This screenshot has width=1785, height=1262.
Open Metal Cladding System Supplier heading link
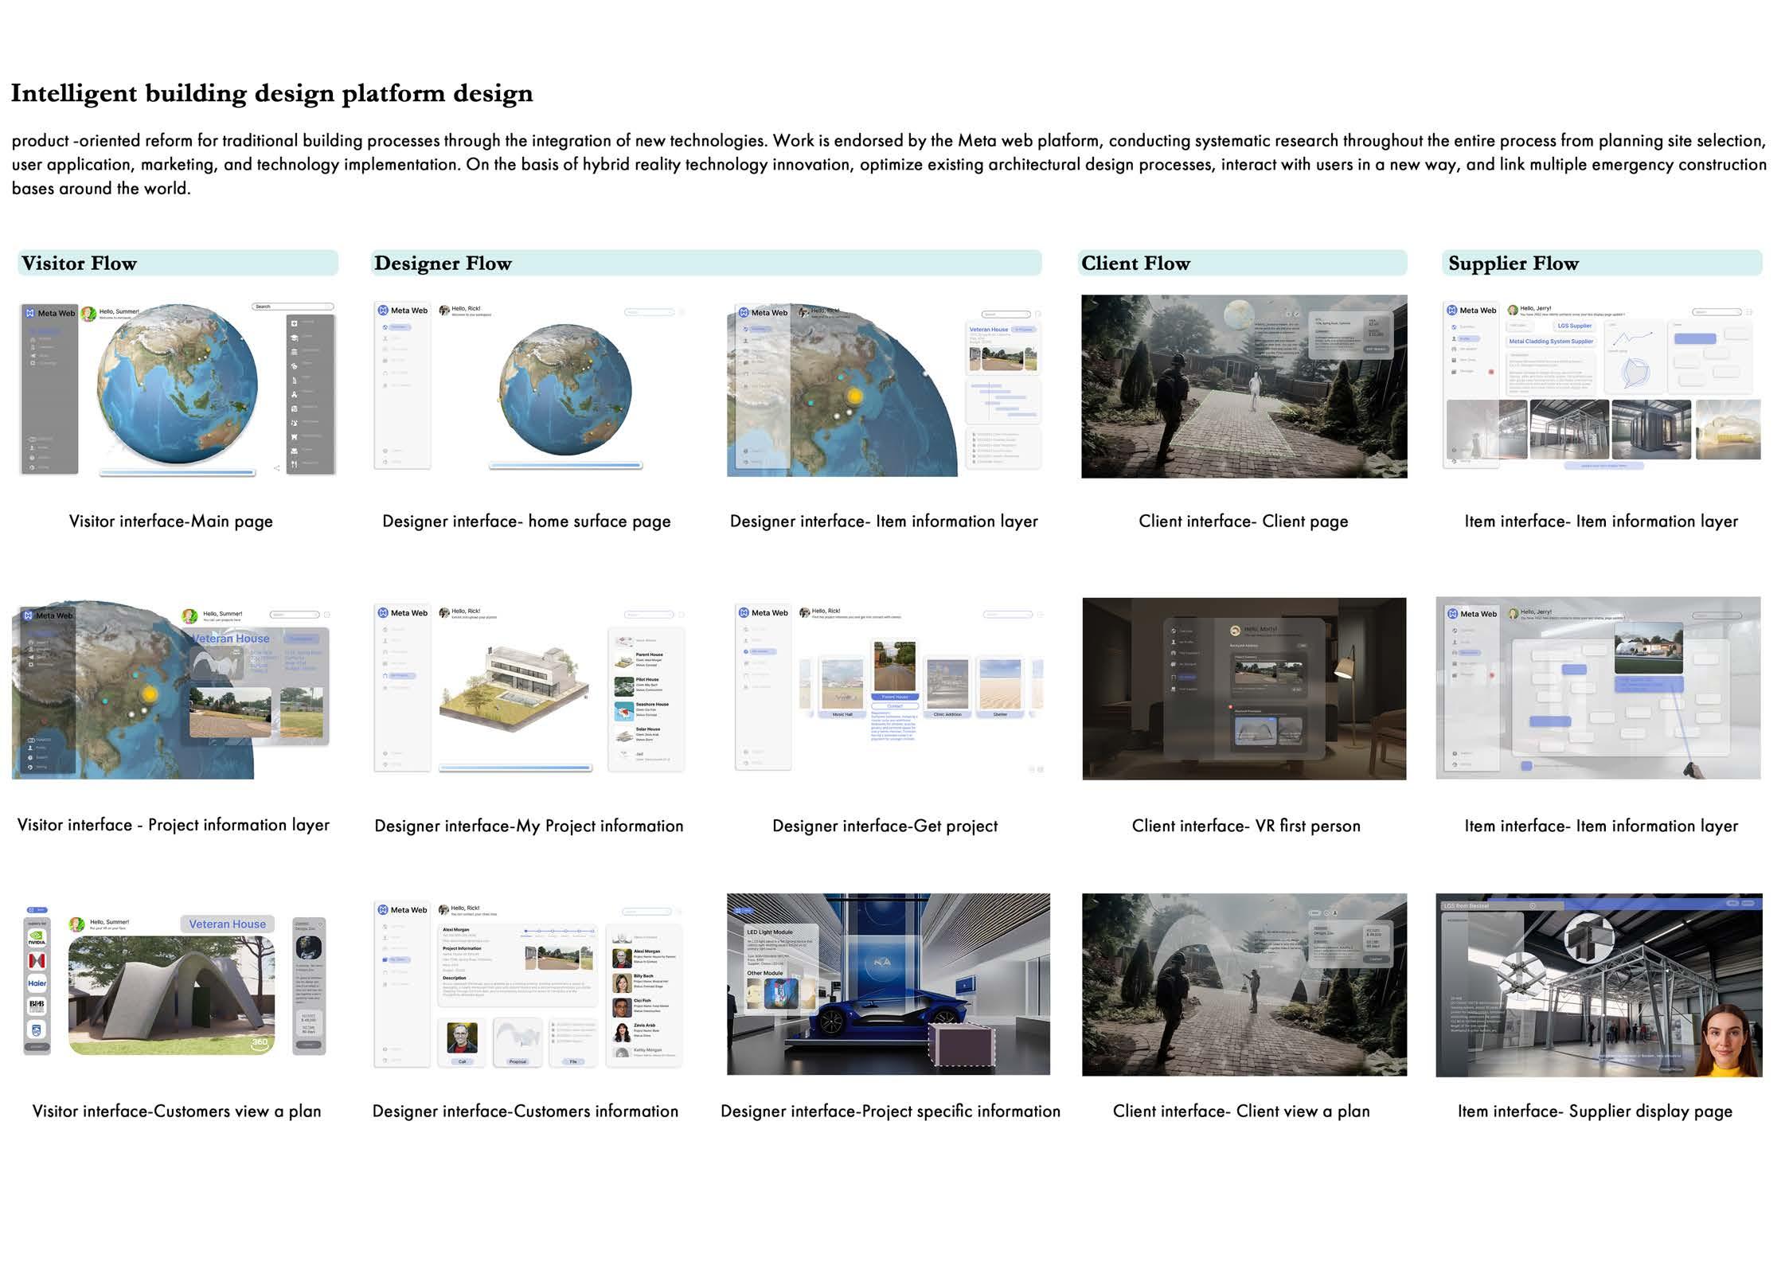tap(1550, 342)
